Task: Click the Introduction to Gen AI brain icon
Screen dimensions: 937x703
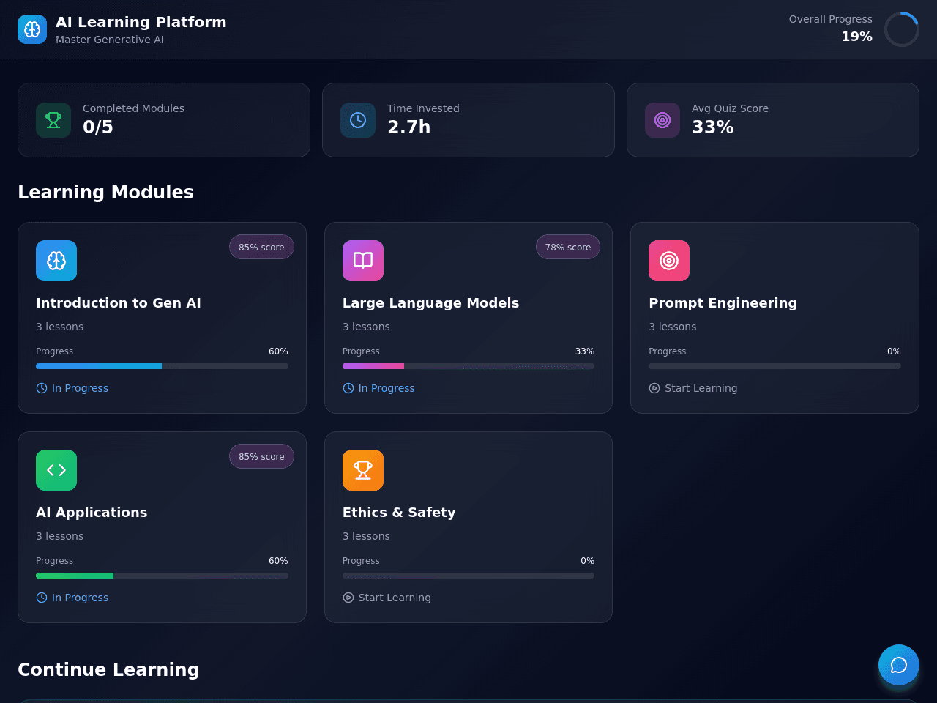Action: [56, 261]
